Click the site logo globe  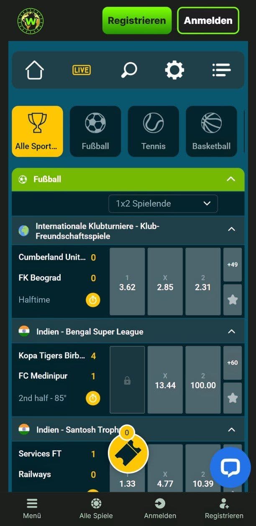tap(31, 20)
